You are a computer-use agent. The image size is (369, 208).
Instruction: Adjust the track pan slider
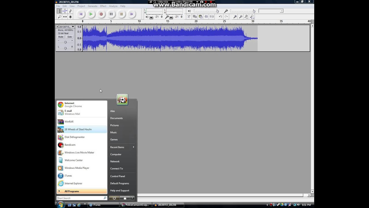65,48
